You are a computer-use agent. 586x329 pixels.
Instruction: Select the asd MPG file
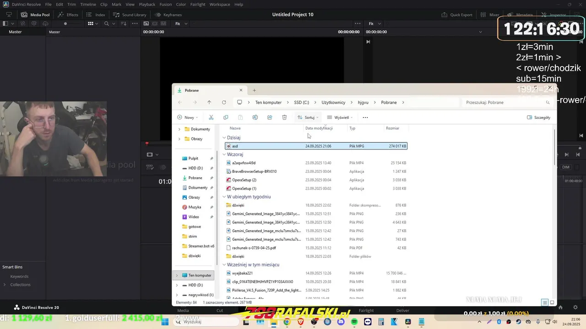(x=316, y=146)
